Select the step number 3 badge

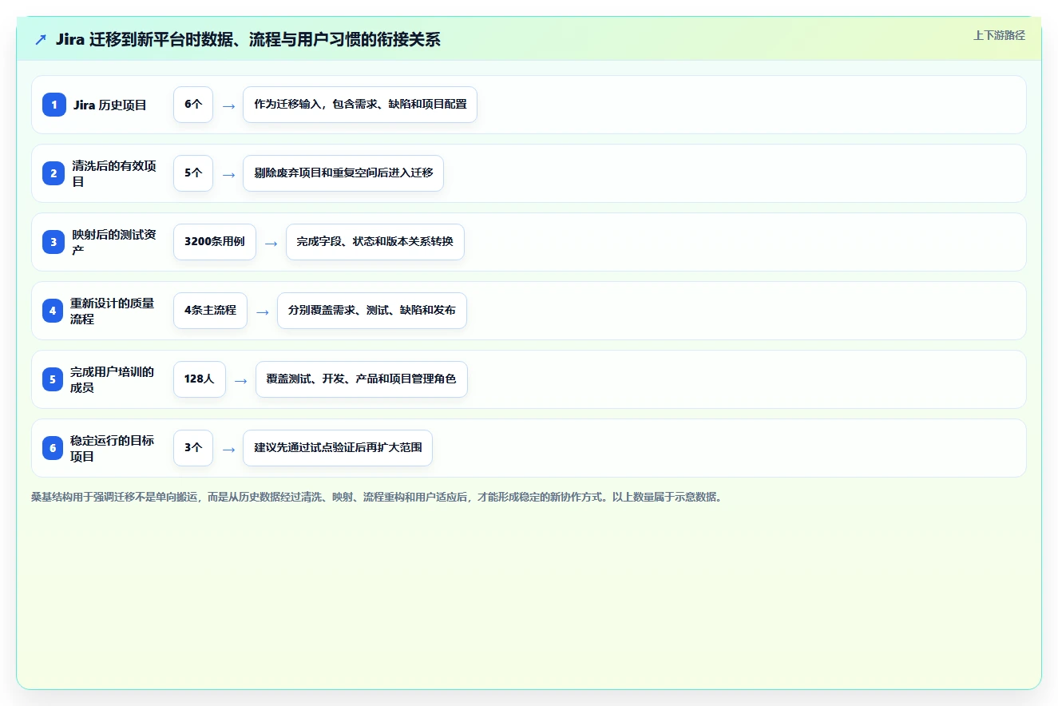54,242
